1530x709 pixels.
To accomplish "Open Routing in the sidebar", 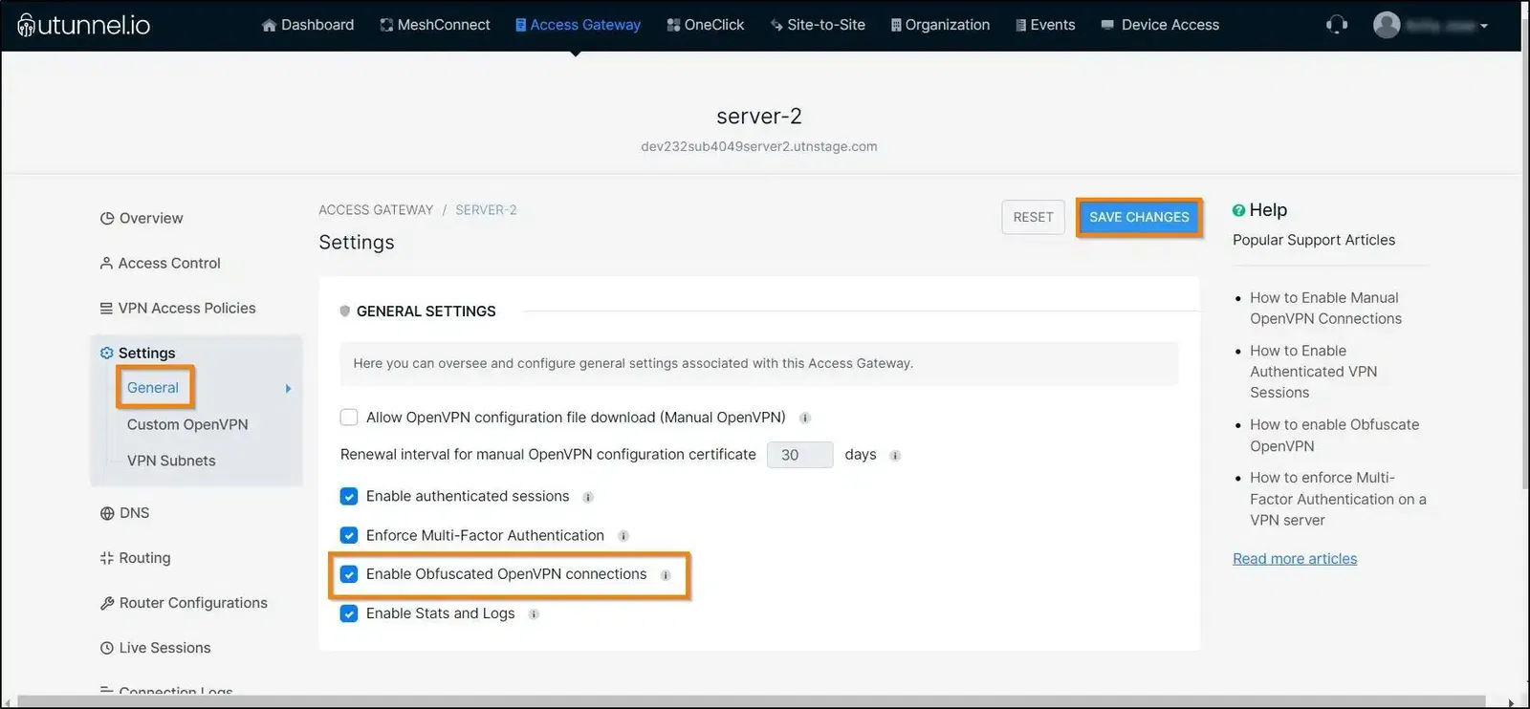I will pos(135,558).
